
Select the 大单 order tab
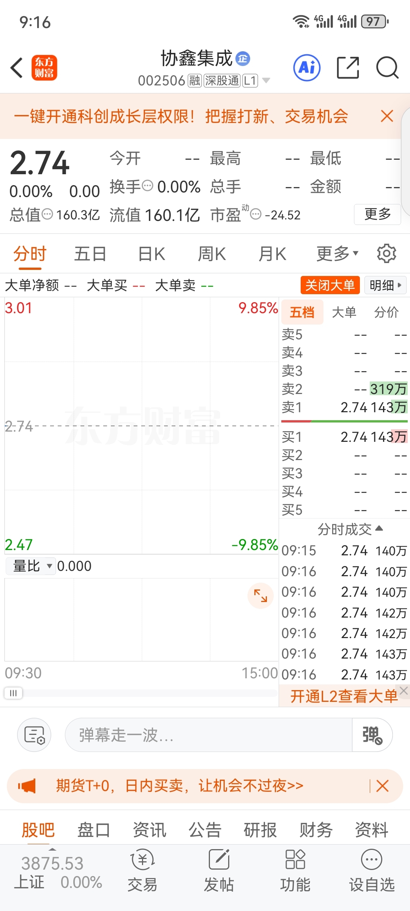[x=344, y=312]
